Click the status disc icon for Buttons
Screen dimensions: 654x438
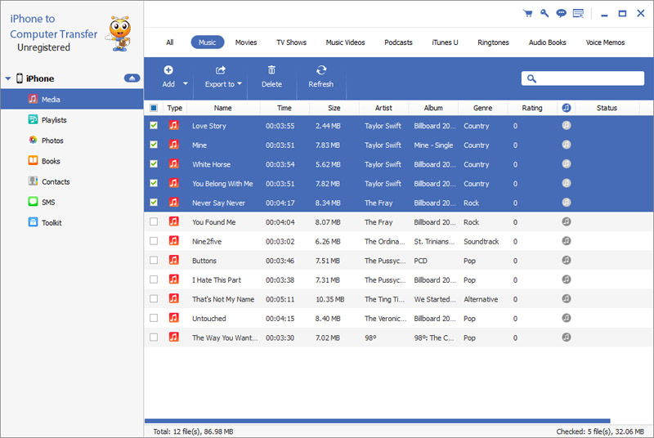pos(566,260)
